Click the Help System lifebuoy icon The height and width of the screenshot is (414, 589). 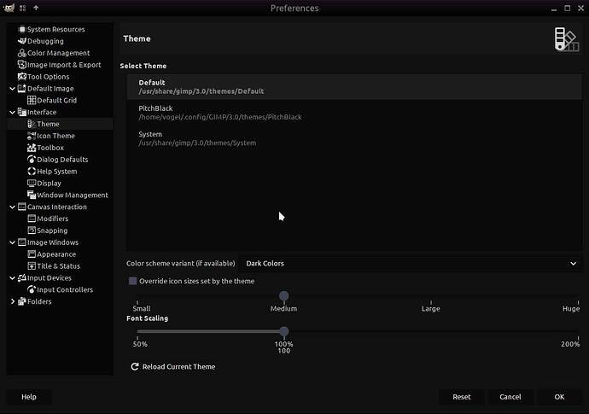tap(32, 172)
